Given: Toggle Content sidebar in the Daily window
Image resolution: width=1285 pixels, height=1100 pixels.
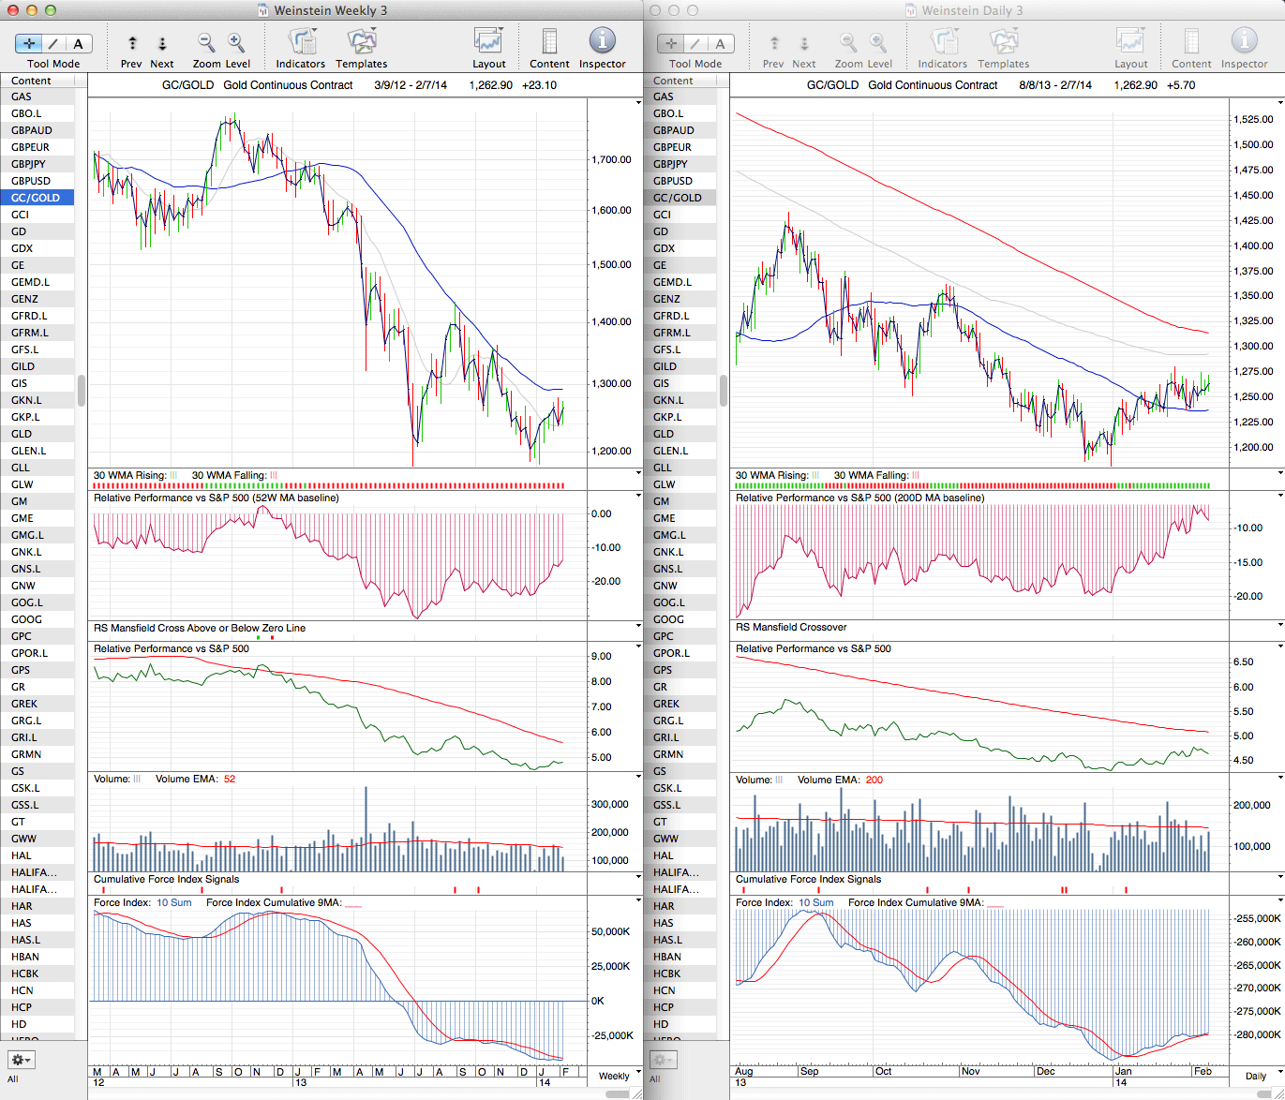Looking at the screenshot, I should tap(1190, 42).
